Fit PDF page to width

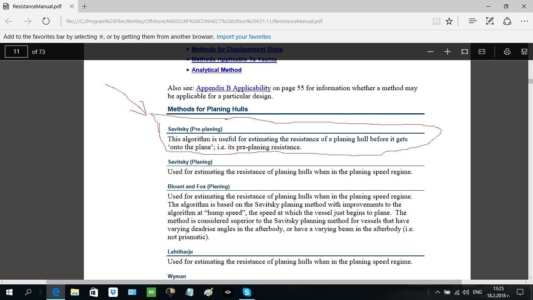click(482, 52)
